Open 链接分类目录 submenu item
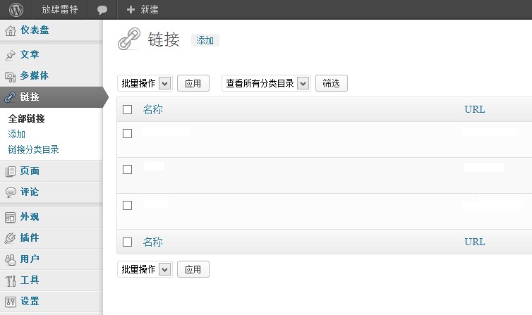Screen dimensions: 532x315 click(33, 149)
